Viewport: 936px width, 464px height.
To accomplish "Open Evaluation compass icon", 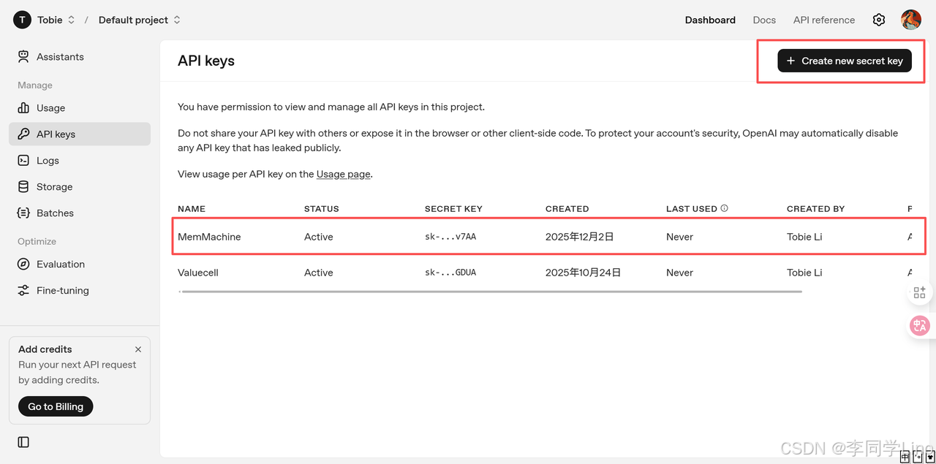I will coord(23,265).
